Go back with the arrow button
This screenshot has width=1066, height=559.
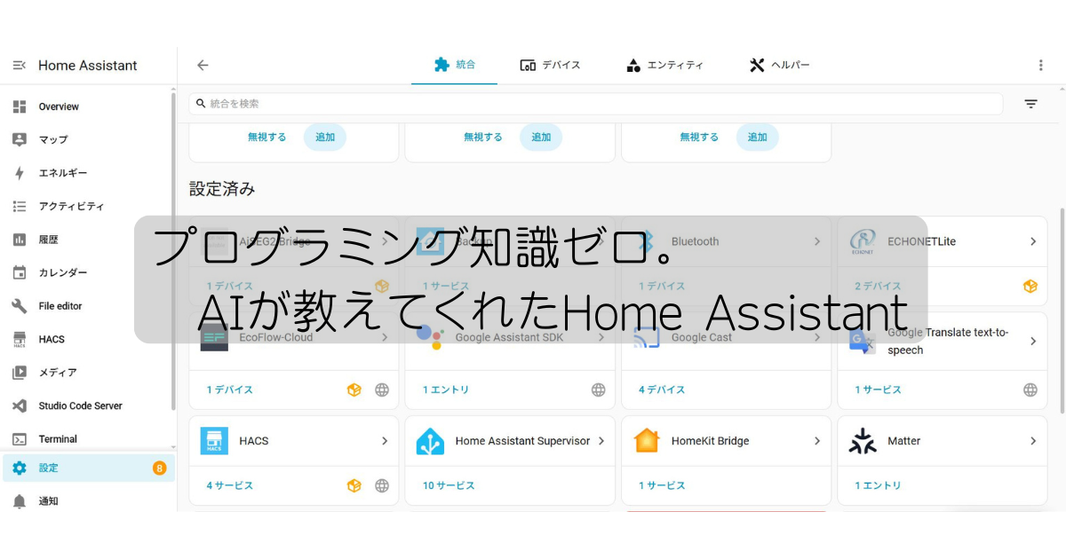(203, 65)
